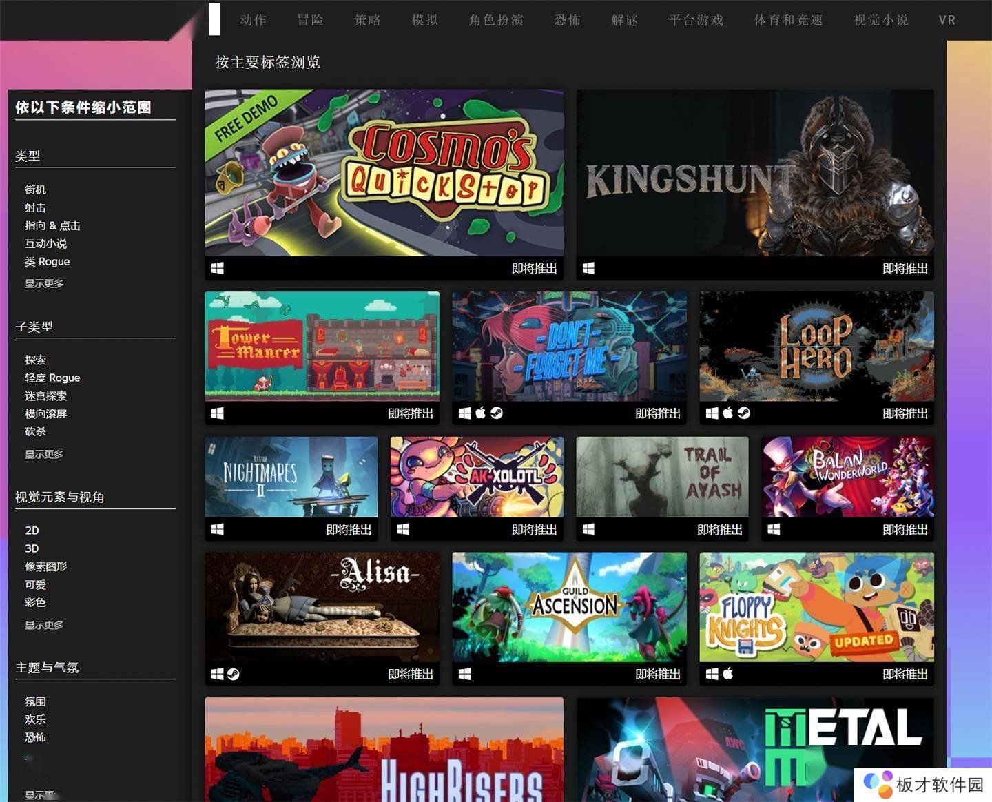992x802 pixels.
Task: Click the SteamOS icon under Alisa
Action: pyautogui.click(x=234, y=675)
